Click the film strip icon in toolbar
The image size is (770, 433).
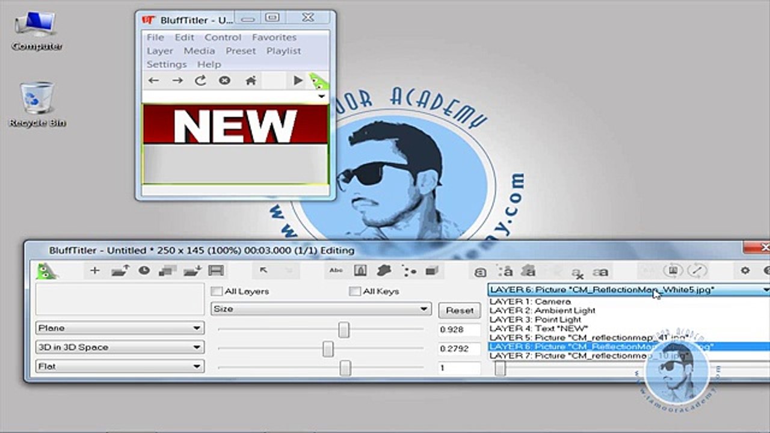click(216, 271)
